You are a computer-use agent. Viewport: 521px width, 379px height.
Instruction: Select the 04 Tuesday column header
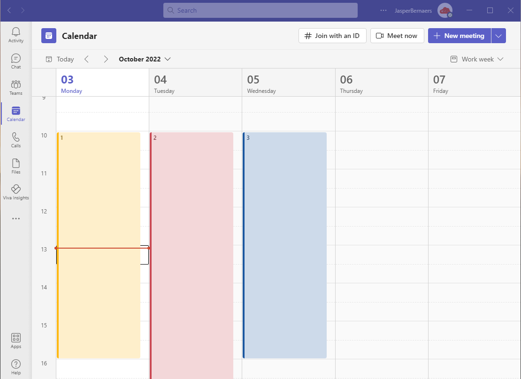(195, 83)
